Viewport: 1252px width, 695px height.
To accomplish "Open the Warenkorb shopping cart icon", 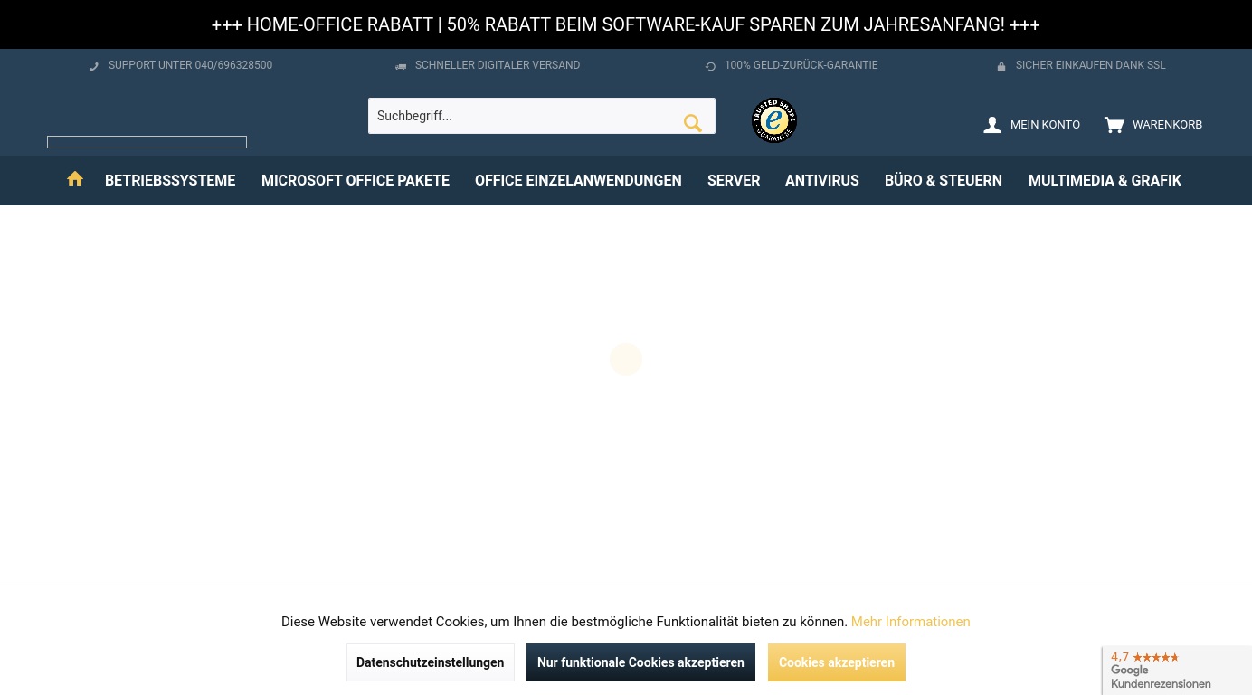I will 1114,125.
